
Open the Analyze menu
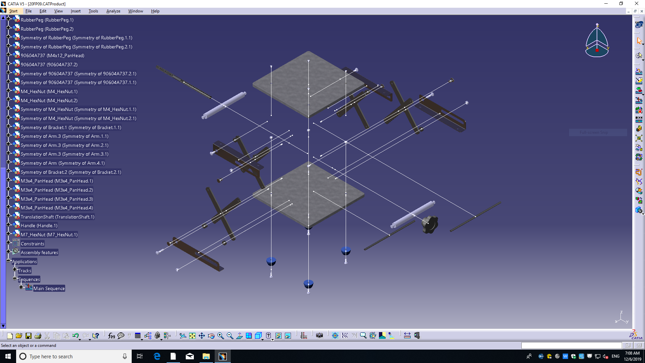pyautogui.click(x=113, y=11)
